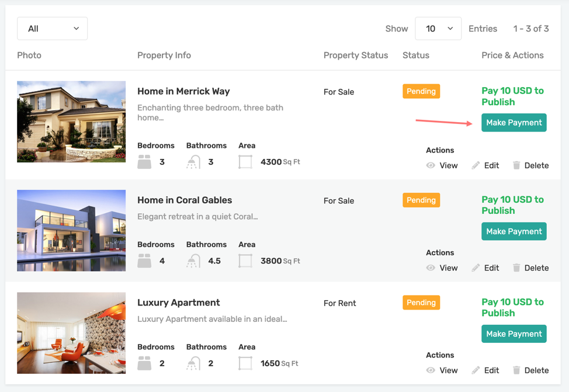Click the Property Info column header

tap(164, 55)
